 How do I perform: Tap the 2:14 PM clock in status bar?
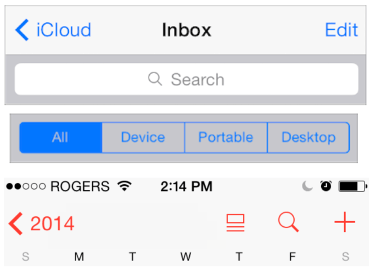pyautogui.click(x=186, y=186)
